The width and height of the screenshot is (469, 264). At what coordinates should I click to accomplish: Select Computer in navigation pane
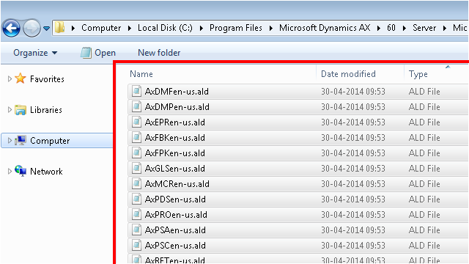[50, 141]
